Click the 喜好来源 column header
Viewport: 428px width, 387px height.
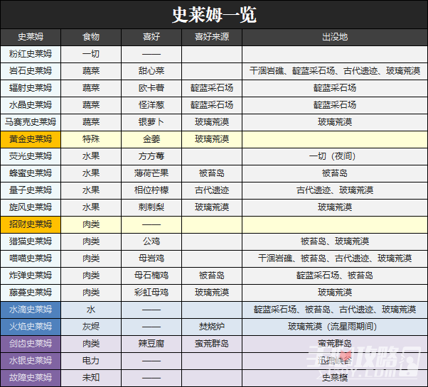click(x=212, y=37)
